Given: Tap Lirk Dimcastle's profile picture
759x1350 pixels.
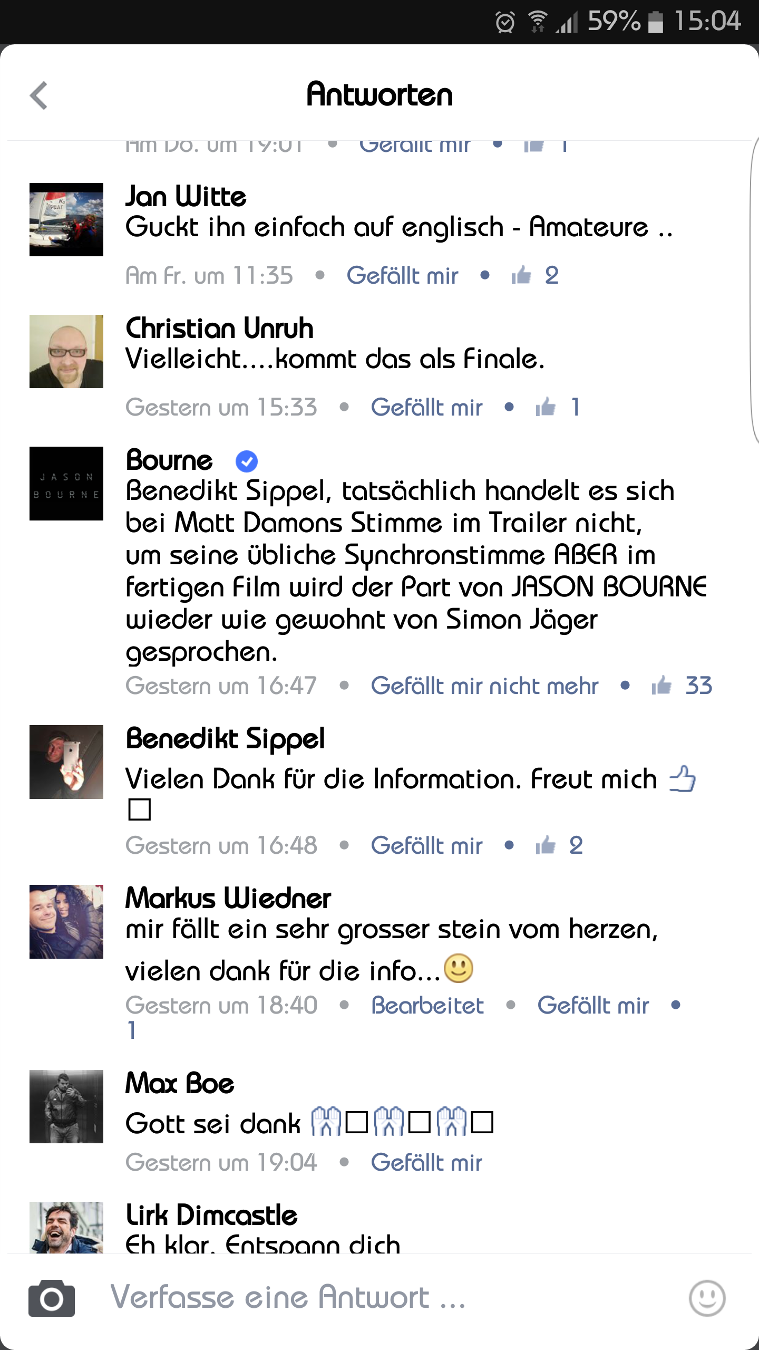Looking at the screenshot, I should 66,1227.
